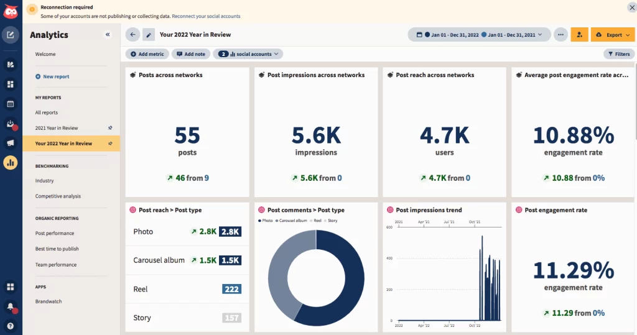Toggle pin on 2021 Year in Review

point(111,128)
